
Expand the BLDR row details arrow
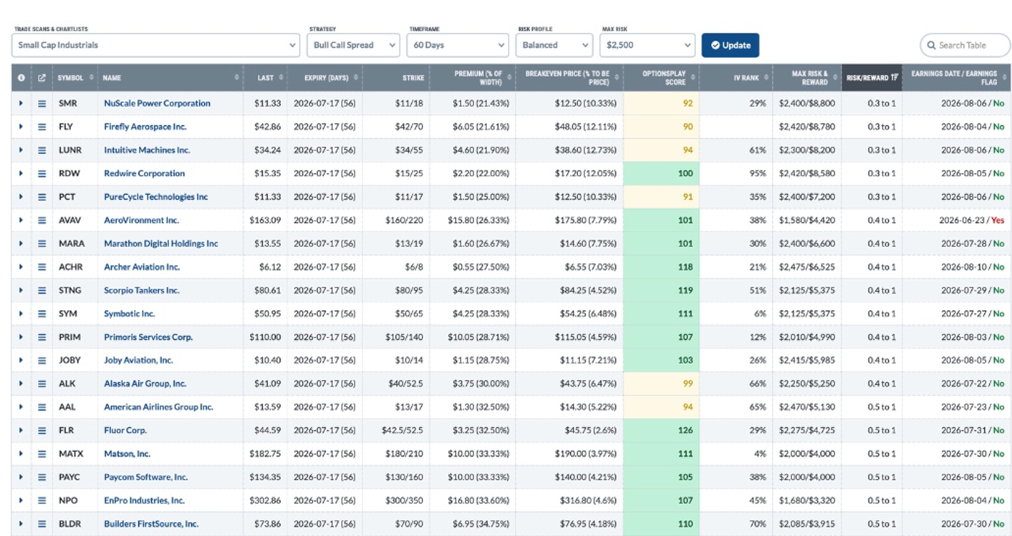click(x=21, y=524)
